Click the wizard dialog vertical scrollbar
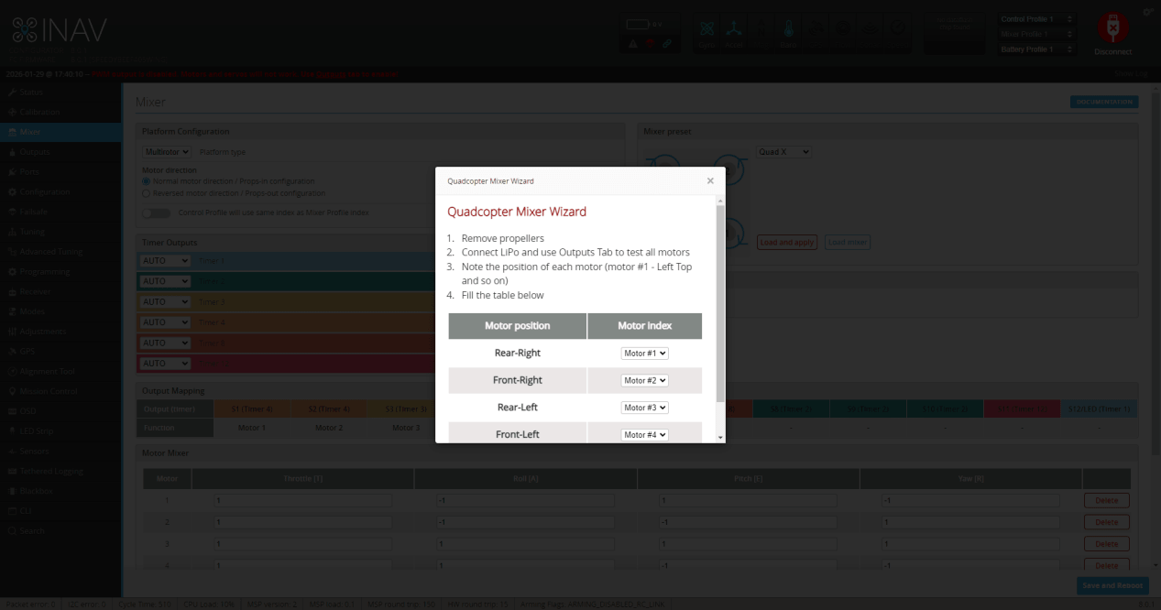 tap(720, 302)
